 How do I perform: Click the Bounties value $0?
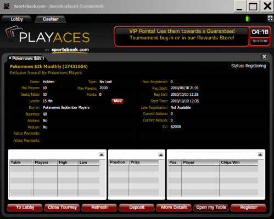tap(45, 114)
